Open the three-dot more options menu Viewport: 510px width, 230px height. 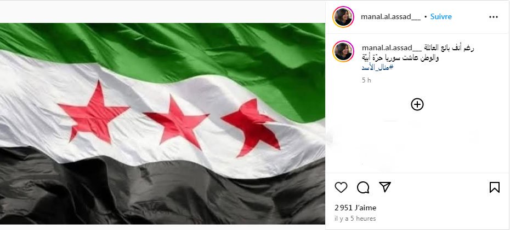[494, 17]
